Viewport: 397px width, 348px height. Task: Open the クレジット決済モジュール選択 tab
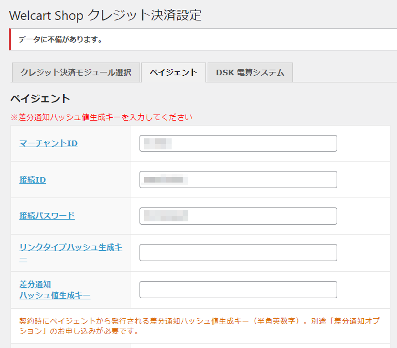point(76,72)
